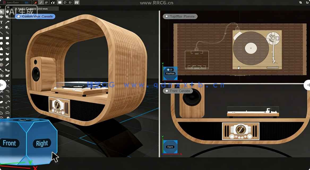Viewport: 310px width, 170px height.
Task: Click the Front face of the ViewCube
Action: [x=9, y=143]
